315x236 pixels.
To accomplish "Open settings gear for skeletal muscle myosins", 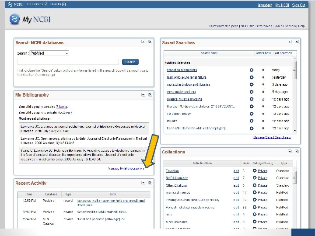I will [x=252, y=99].
